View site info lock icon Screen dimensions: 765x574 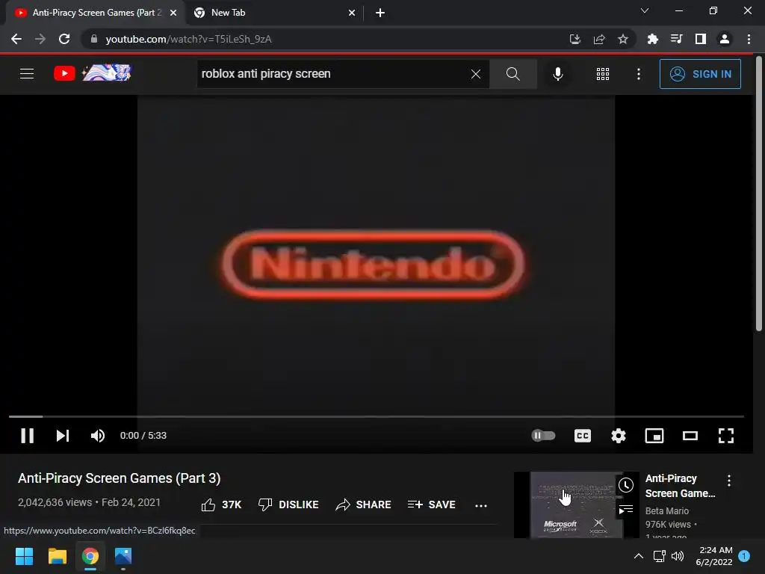(94, 39)
